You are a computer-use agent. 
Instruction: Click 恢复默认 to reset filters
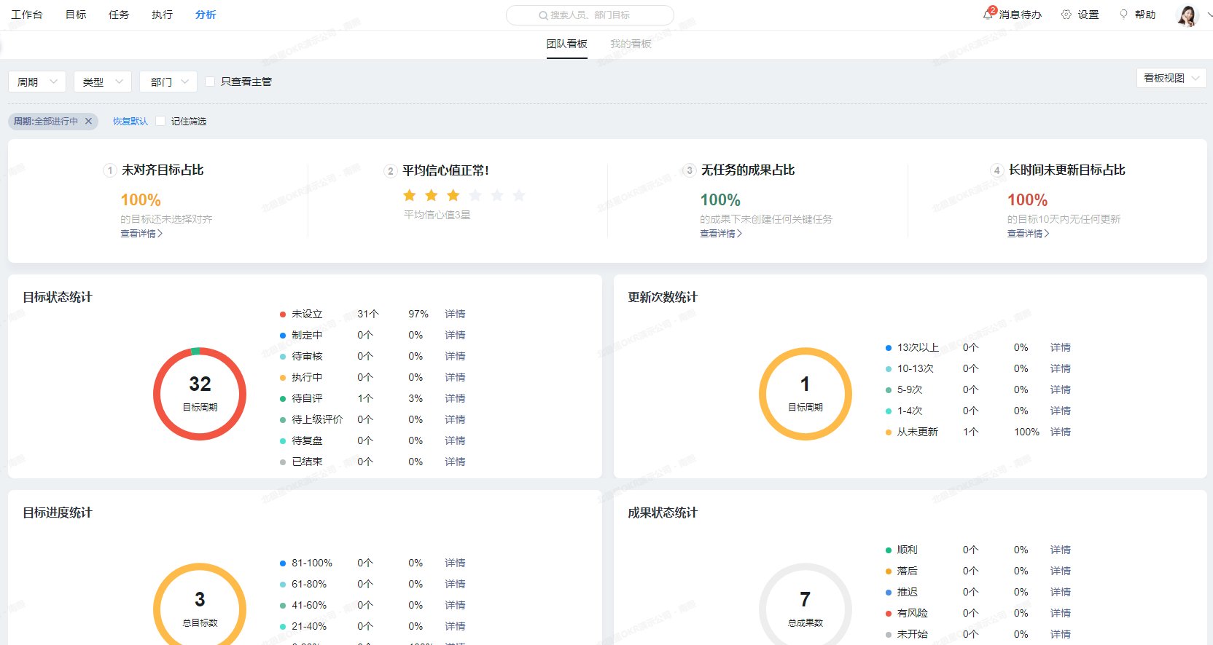coord(130,122)
